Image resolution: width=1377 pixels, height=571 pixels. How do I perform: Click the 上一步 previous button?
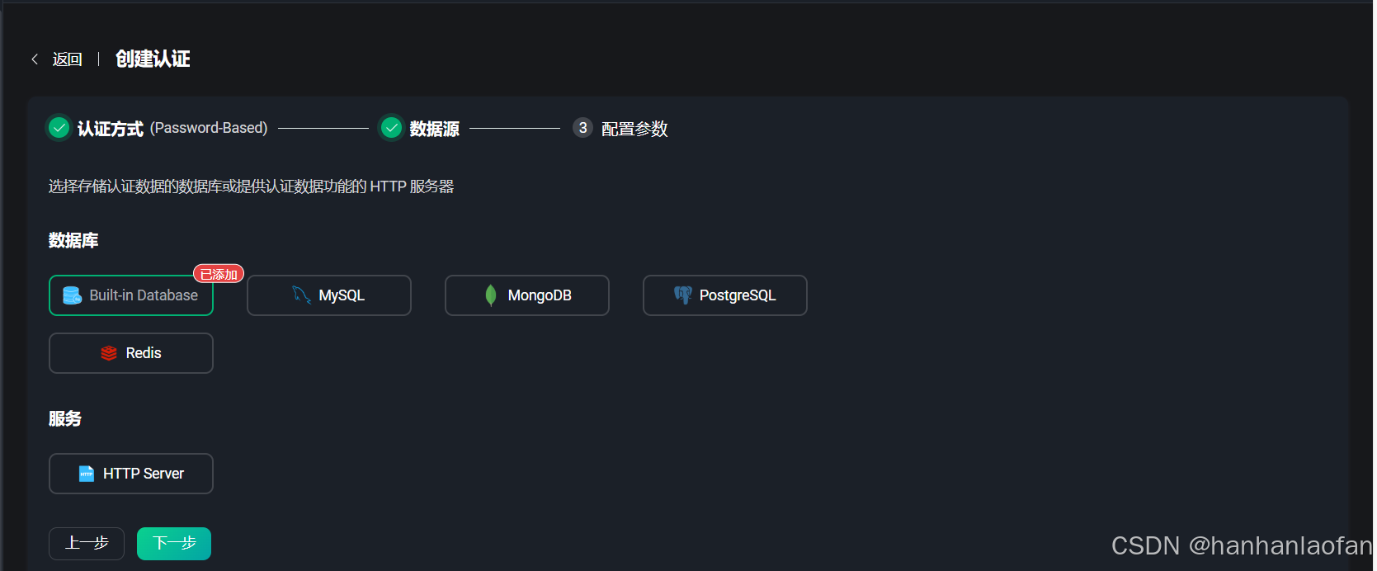[x=87, y=544]
